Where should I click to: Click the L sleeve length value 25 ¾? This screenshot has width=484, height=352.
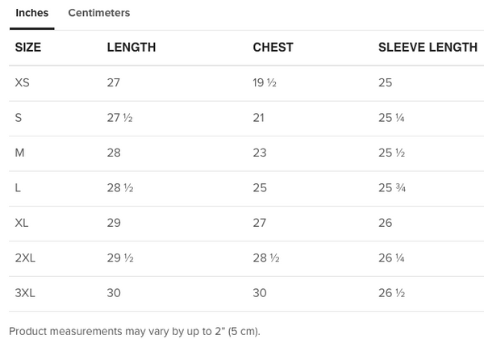[391, 188]
